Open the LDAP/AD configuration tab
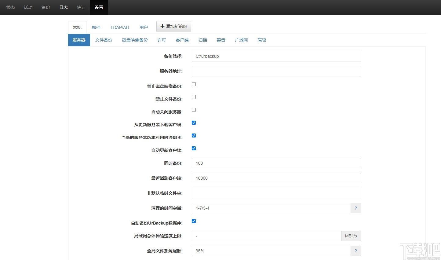Screen dimensions: 441x260 (120, 27)
